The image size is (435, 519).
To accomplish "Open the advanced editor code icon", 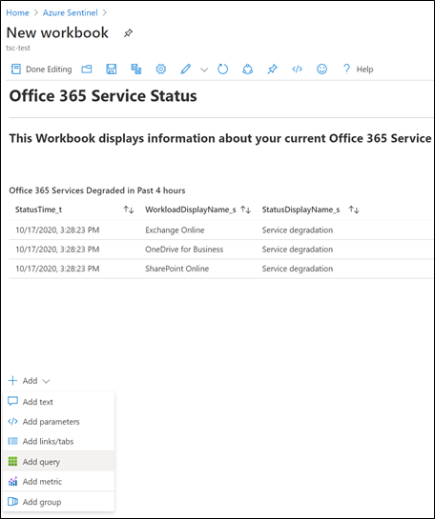I will coord(297,70).
